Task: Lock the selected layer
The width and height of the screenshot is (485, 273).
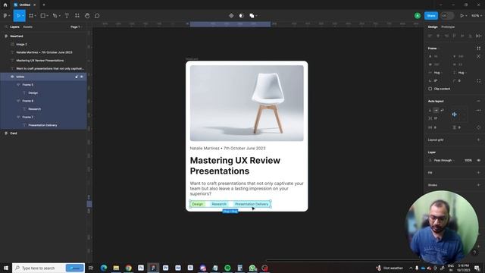Action: 77,77
